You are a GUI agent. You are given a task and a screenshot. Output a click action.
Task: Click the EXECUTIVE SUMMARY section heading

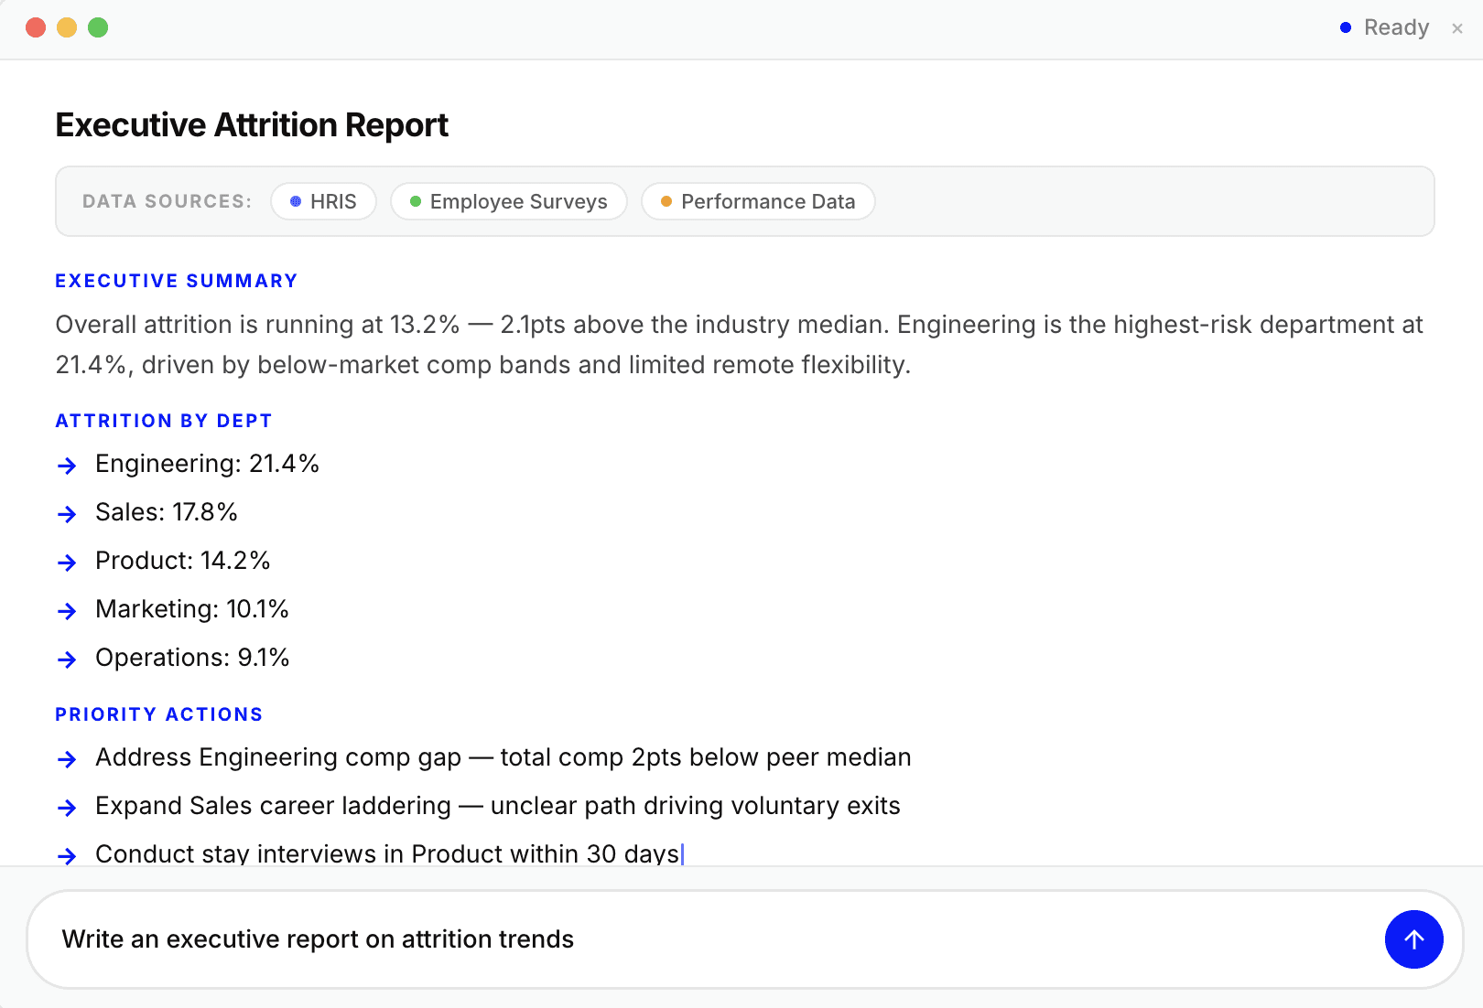[177, 281]
